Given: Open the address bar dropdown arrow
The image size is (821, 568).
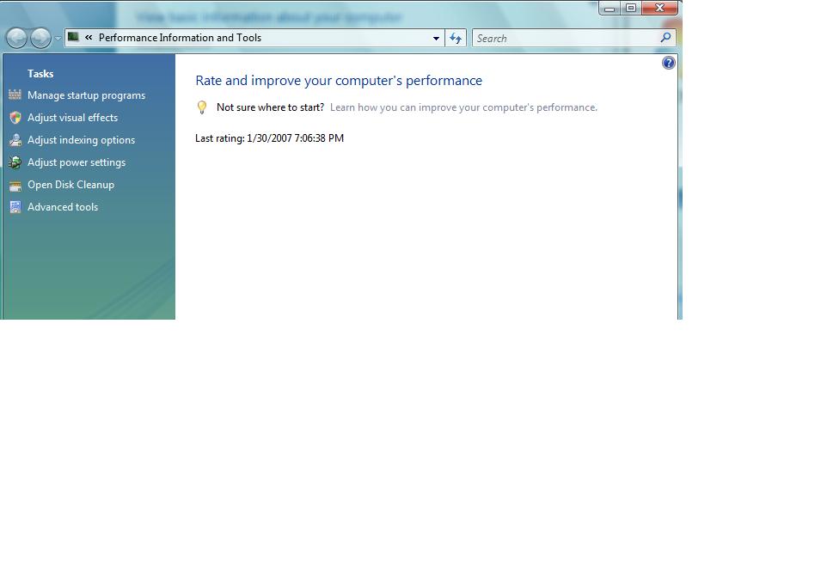Looking at the screenshot, I should click(436, 38).
